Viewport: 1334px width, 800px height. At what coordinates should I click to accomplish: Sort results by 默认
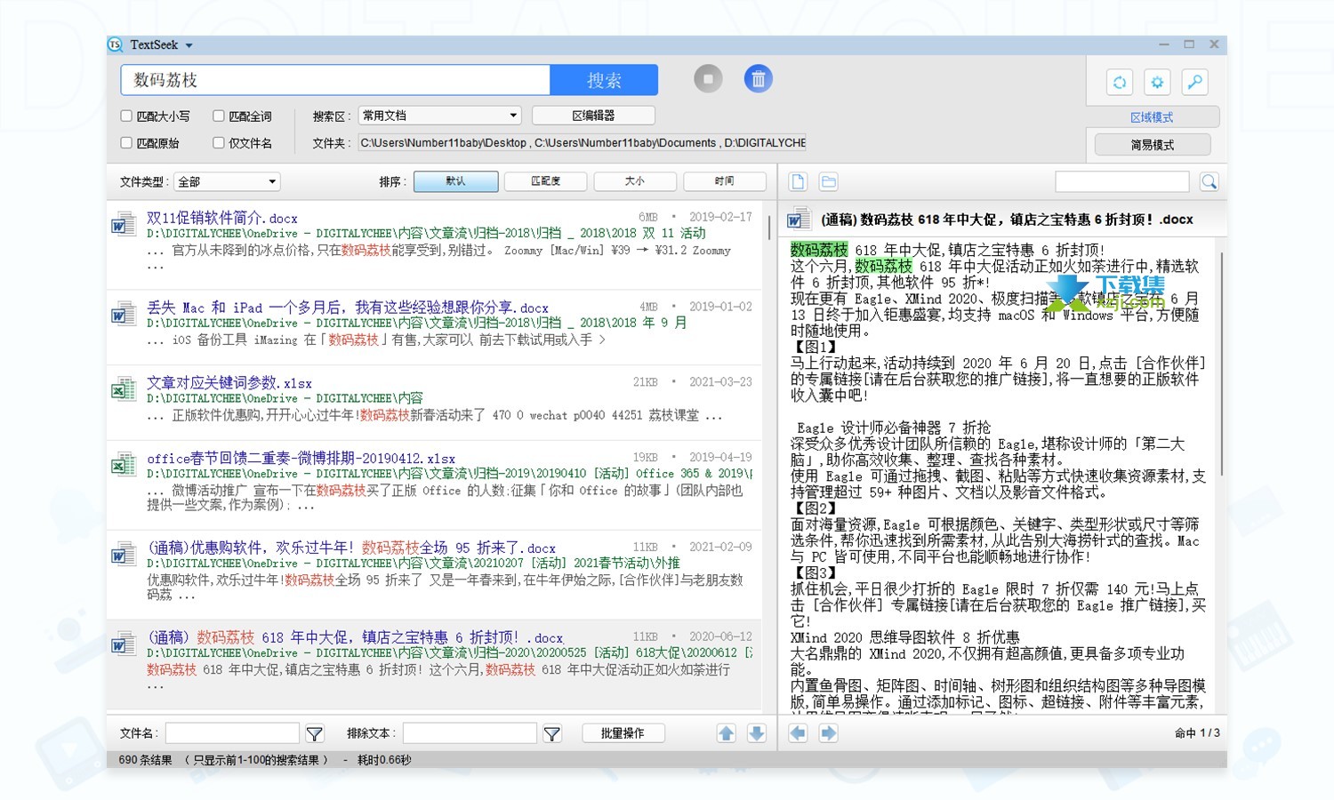click(456, 181)
